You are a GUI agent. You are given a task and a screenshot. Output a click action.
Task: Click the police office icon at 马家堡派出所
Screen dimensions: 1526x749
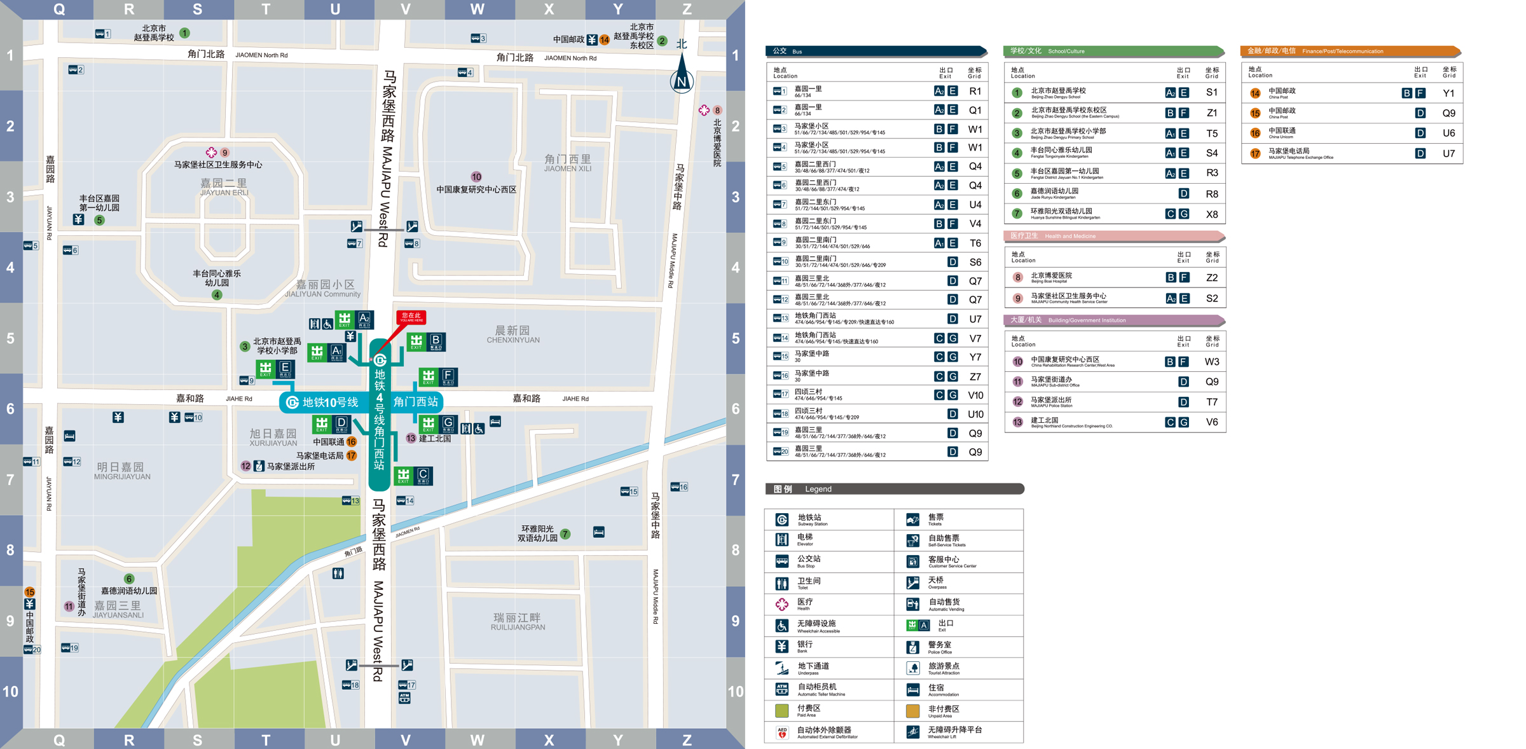pos(259,466)
